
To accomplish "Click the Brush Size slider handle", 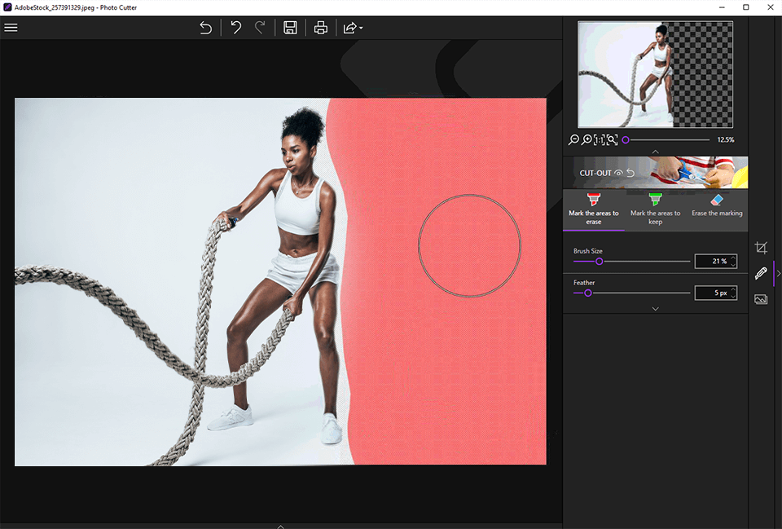I will pos(600,262).
